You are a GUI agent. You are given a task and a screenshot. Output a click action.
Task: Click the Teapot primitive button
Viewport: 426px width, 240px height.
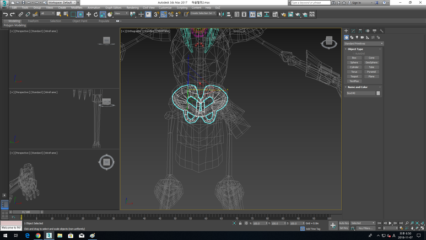click(354, 77)
